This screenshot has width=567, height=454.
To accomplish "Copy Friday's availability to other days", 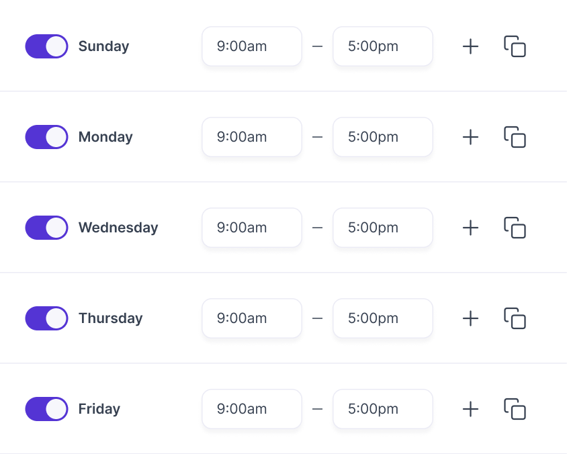I will pyautogui.click(x=515, y=409).
